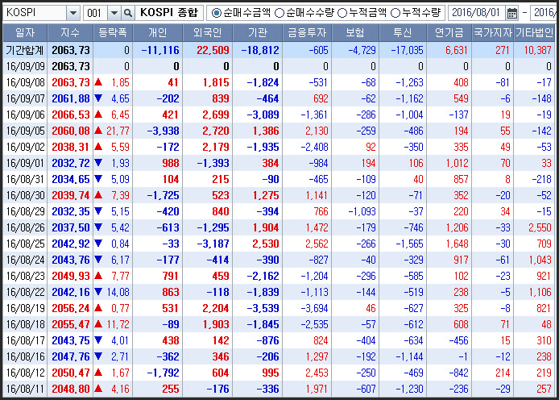559x400 pixels.
Task: Click other corporation total 10,387
Action: point(537,50)
